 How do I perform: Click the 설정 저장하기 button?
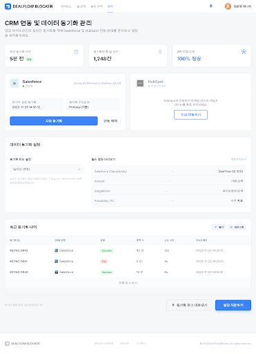coord(233,305)
